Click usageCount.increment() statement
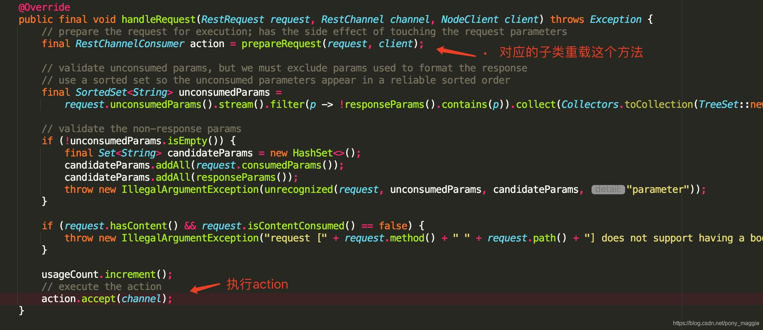Image resolution: width=763 pixels, height=330 pixels. click(x=107, y=274)
